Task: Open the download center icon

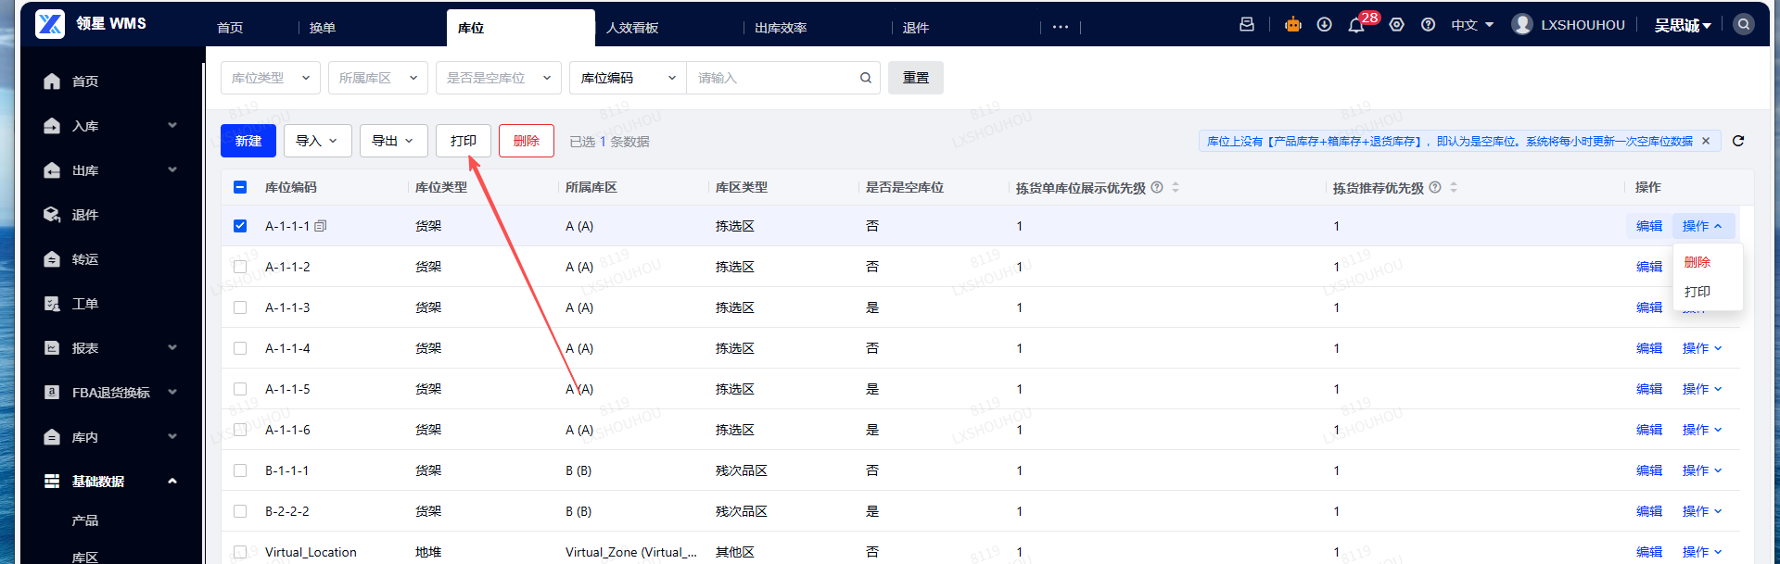Action: click(x=1325, y=25)
